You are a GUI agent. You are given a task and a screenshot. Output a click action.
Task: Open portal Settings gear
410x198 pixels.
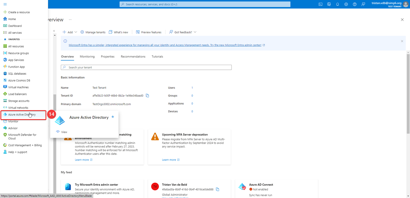click(346, 4)
